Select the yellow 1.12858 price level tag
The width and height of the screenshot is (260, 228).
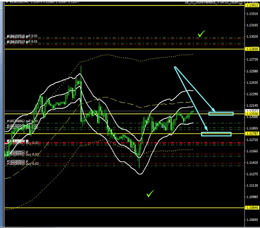[252, 49]
